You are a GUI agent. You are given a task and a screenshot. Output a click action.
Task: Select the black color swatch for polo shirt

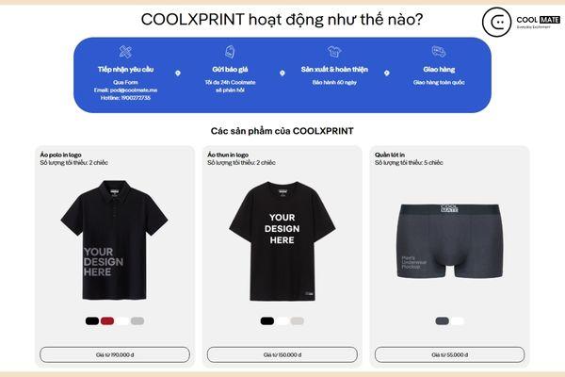(x=92, y=320)
